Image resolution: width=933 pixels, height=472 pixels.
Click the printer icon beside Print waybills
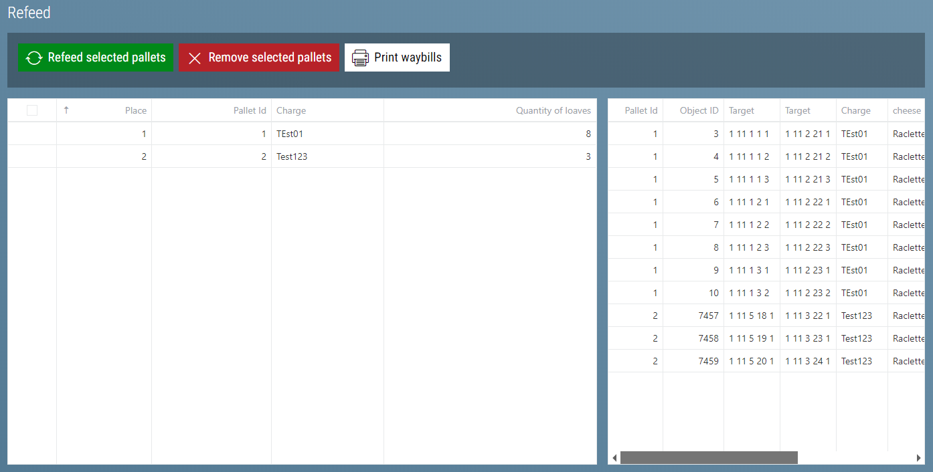pyautogui.click(x=360, y=58)
